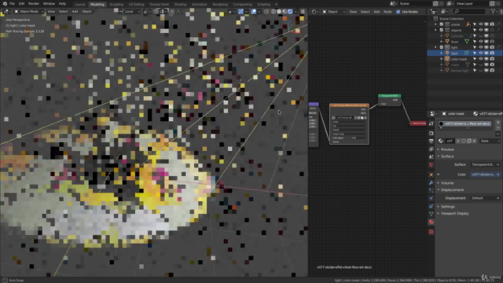Toggle the viewport overlays button

click(x=253, y=12)
